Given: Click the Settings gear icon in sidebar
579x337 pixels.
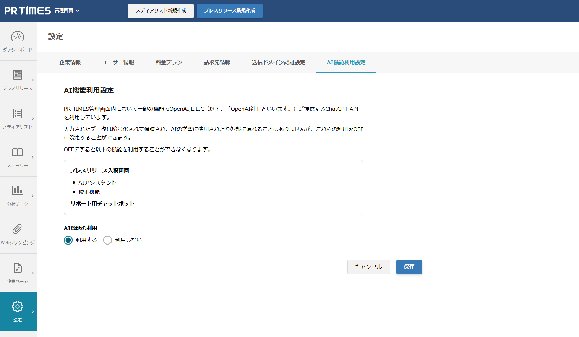Looking at the screenshot, I should click(18, 306).
